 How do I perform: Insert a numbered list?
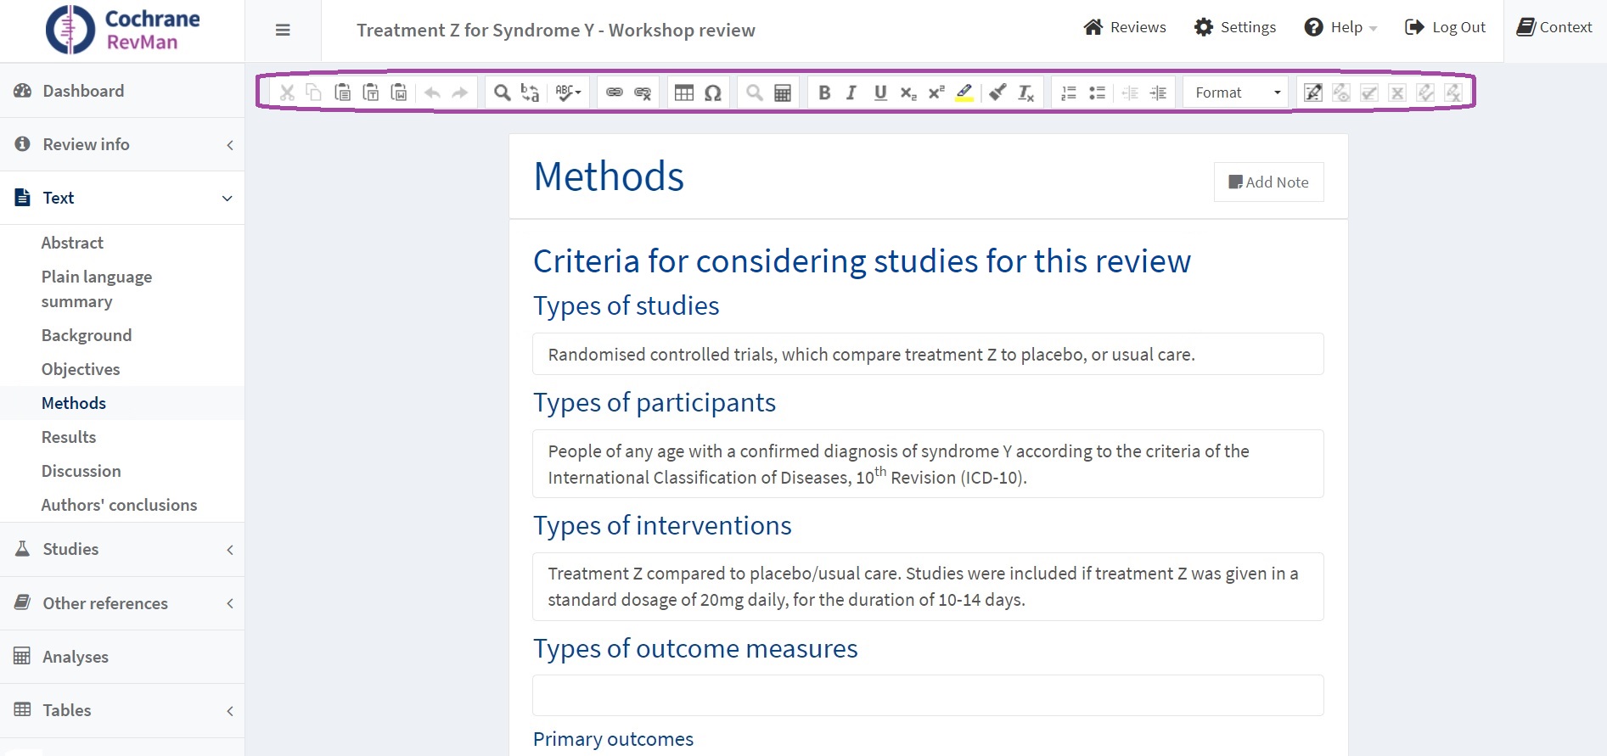pos(1069,92)
